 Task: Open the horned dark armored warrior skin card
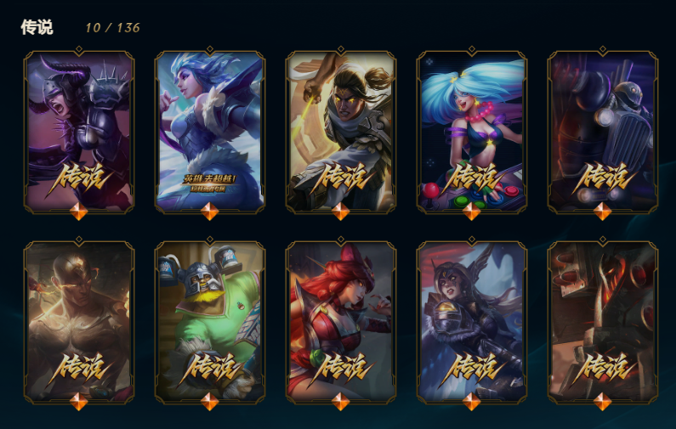pos(79,132)
